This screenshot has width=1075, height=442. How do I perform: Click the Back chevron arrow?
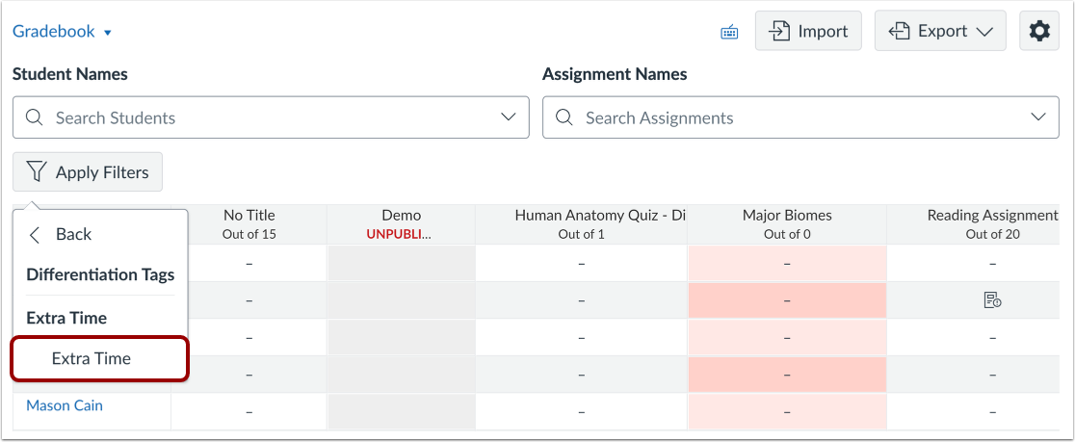tap(36, 234)
